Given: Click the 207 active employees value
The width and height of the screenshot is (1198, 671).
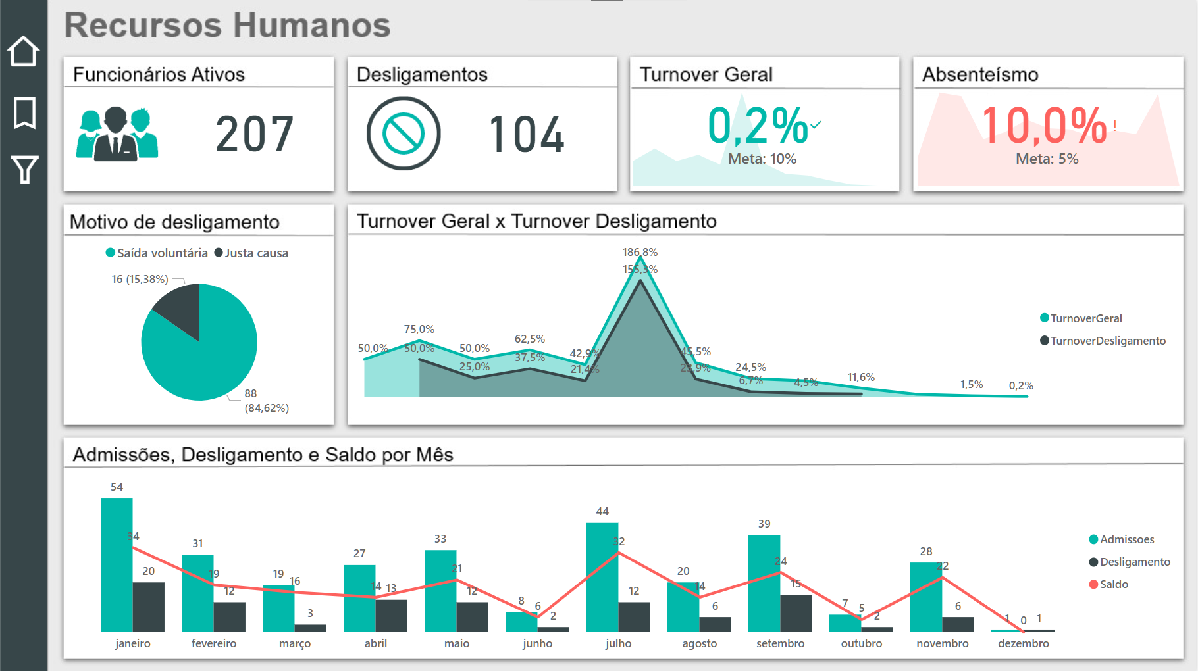Looking at the screenshot, I should click(x=255, y=134).
